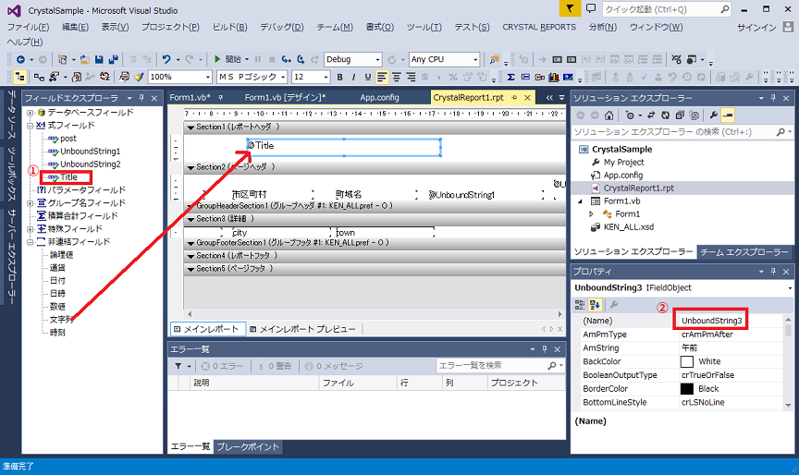Screen dimensions: 799x475
Task: Toggle Underline formatting button
Action: pyautogui.click(x=368, y=77)
